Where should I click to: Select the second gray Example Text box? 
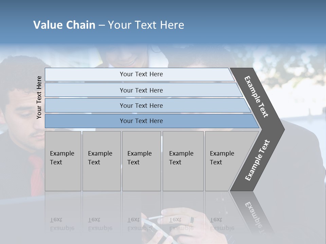point(102,161)
